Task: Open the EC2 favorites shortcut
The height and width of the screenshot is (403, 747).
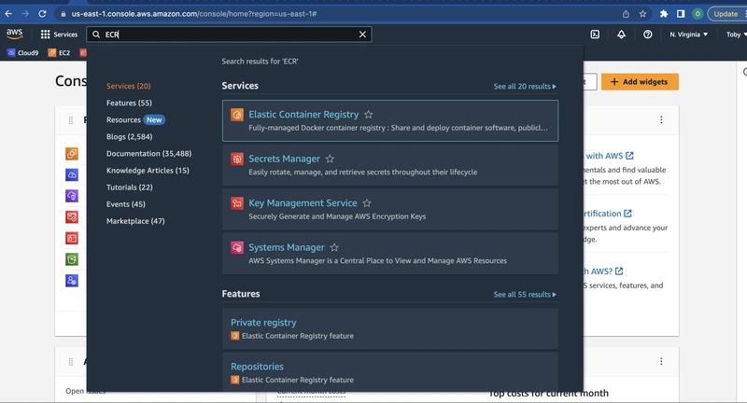Action: click(59, 53)
